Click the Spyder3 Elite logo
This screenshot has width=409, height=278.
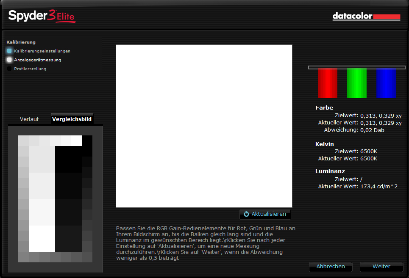coord(42,17)
